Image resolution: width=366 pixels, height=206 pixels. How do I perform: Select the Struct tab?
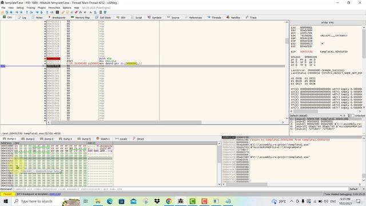(138, 138)
